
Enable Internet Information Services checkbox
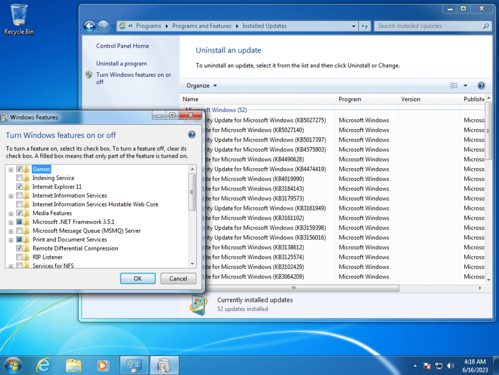tap(19, 195)
